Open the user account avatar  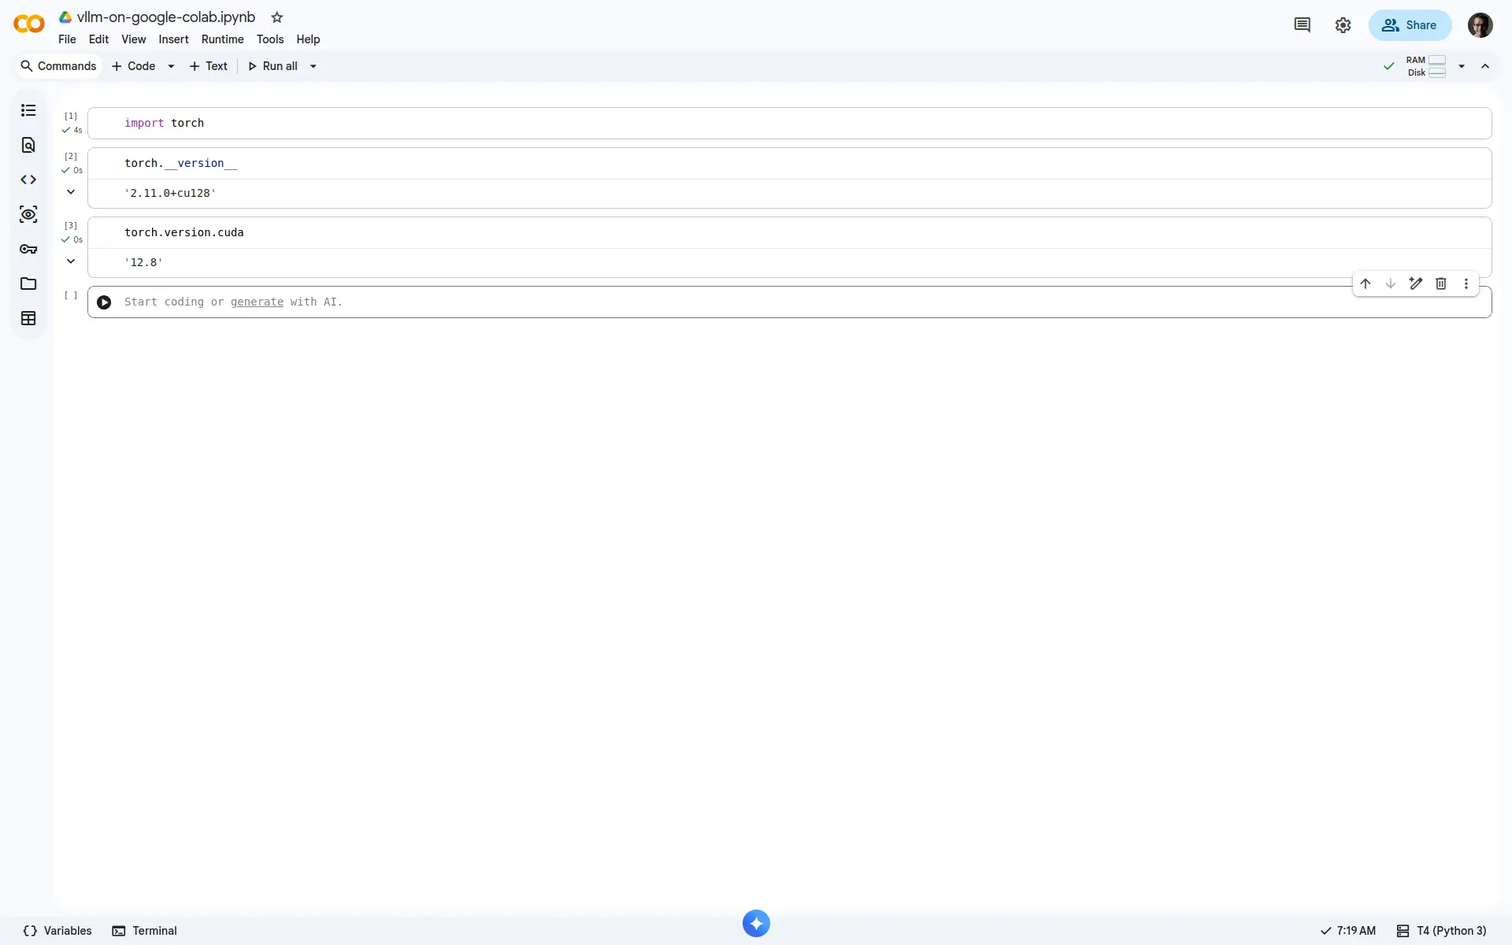(x=1480, y=25)
